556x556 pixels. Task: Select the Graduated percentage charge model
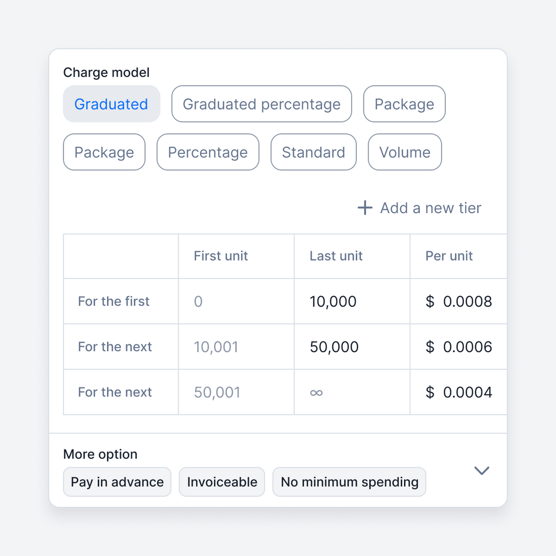pos(262,104)
